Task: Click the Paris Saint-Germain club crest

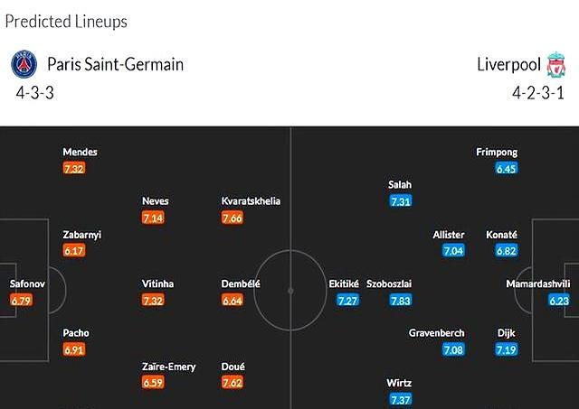Action: [24, 65]
